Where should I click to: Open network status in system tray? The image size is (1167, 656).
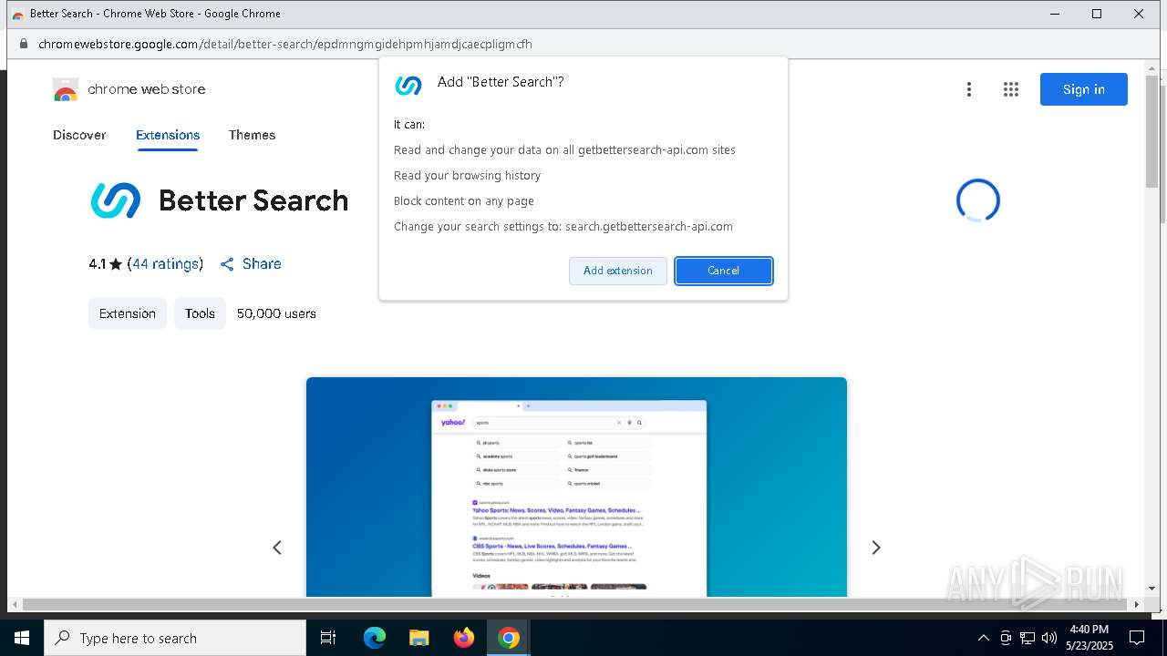[1028, 638]
